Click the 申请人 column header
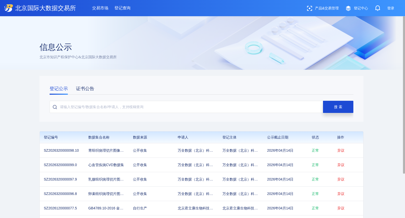 (183, 137)
